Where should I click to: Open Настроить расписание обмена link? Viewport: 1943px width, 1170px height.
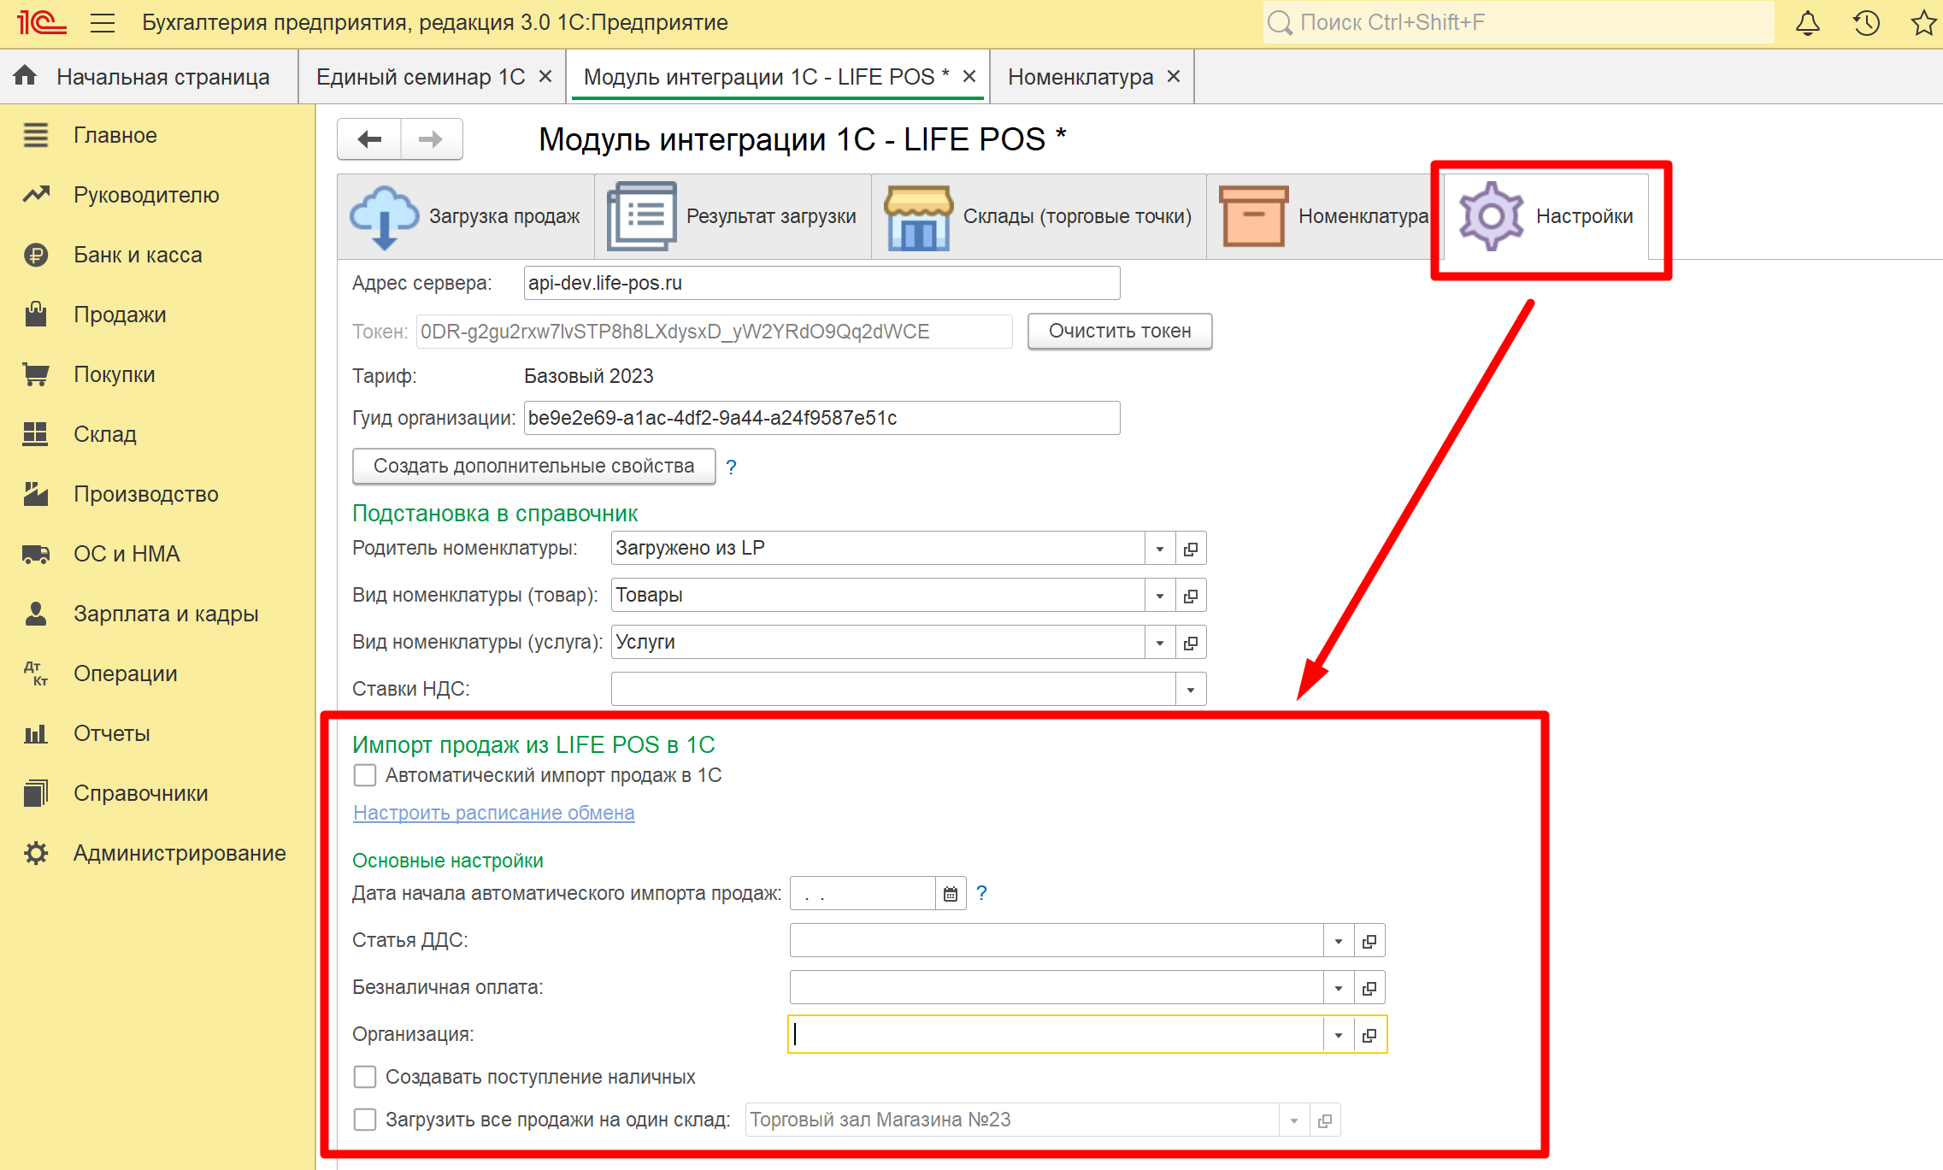point(494,813)
